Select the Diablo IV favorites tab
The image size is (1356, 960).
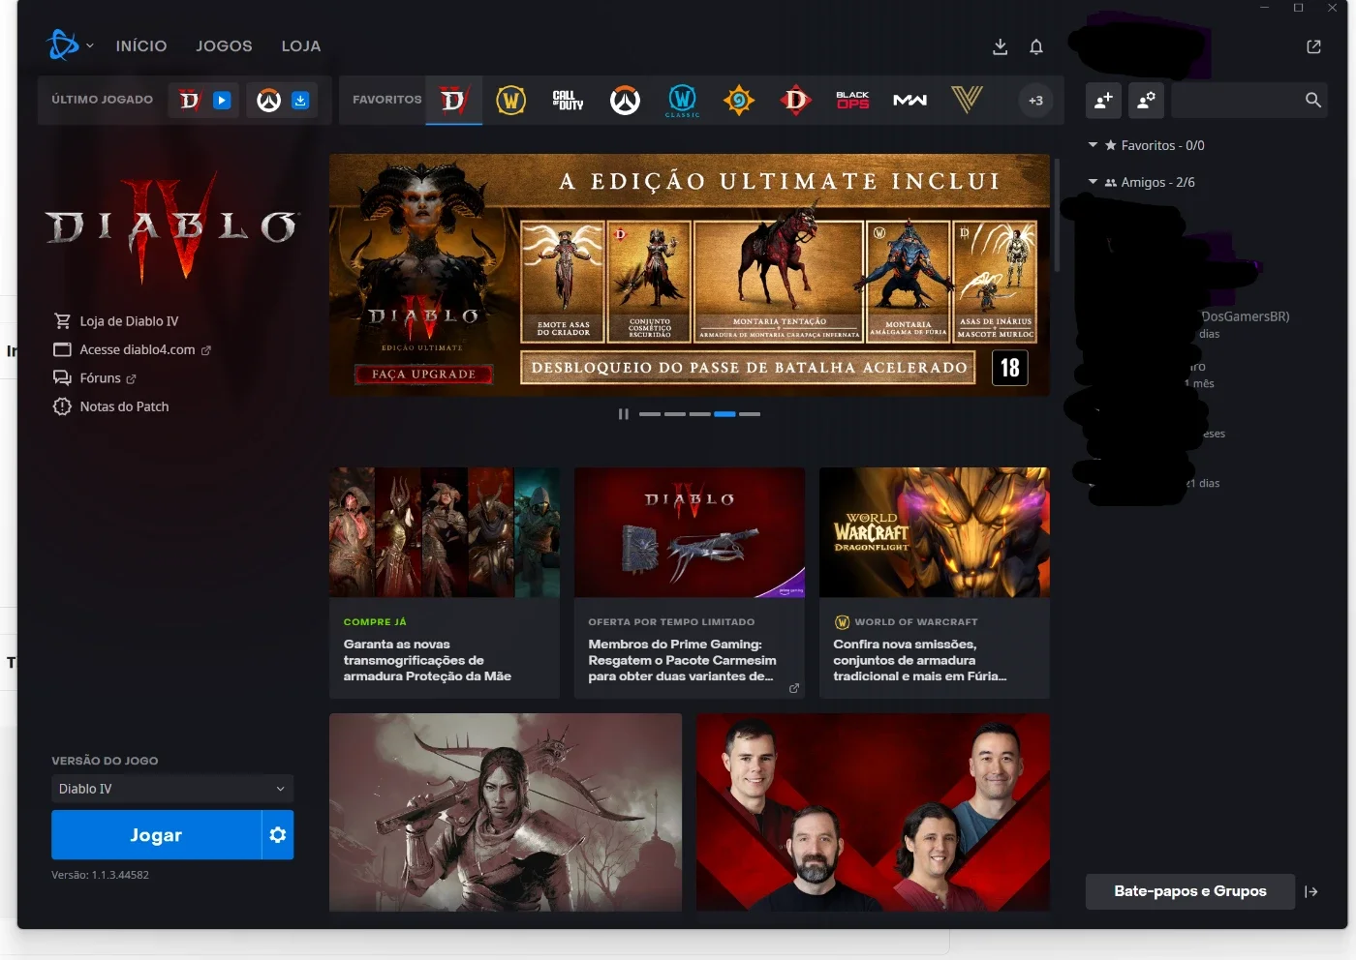coord(453,100)
